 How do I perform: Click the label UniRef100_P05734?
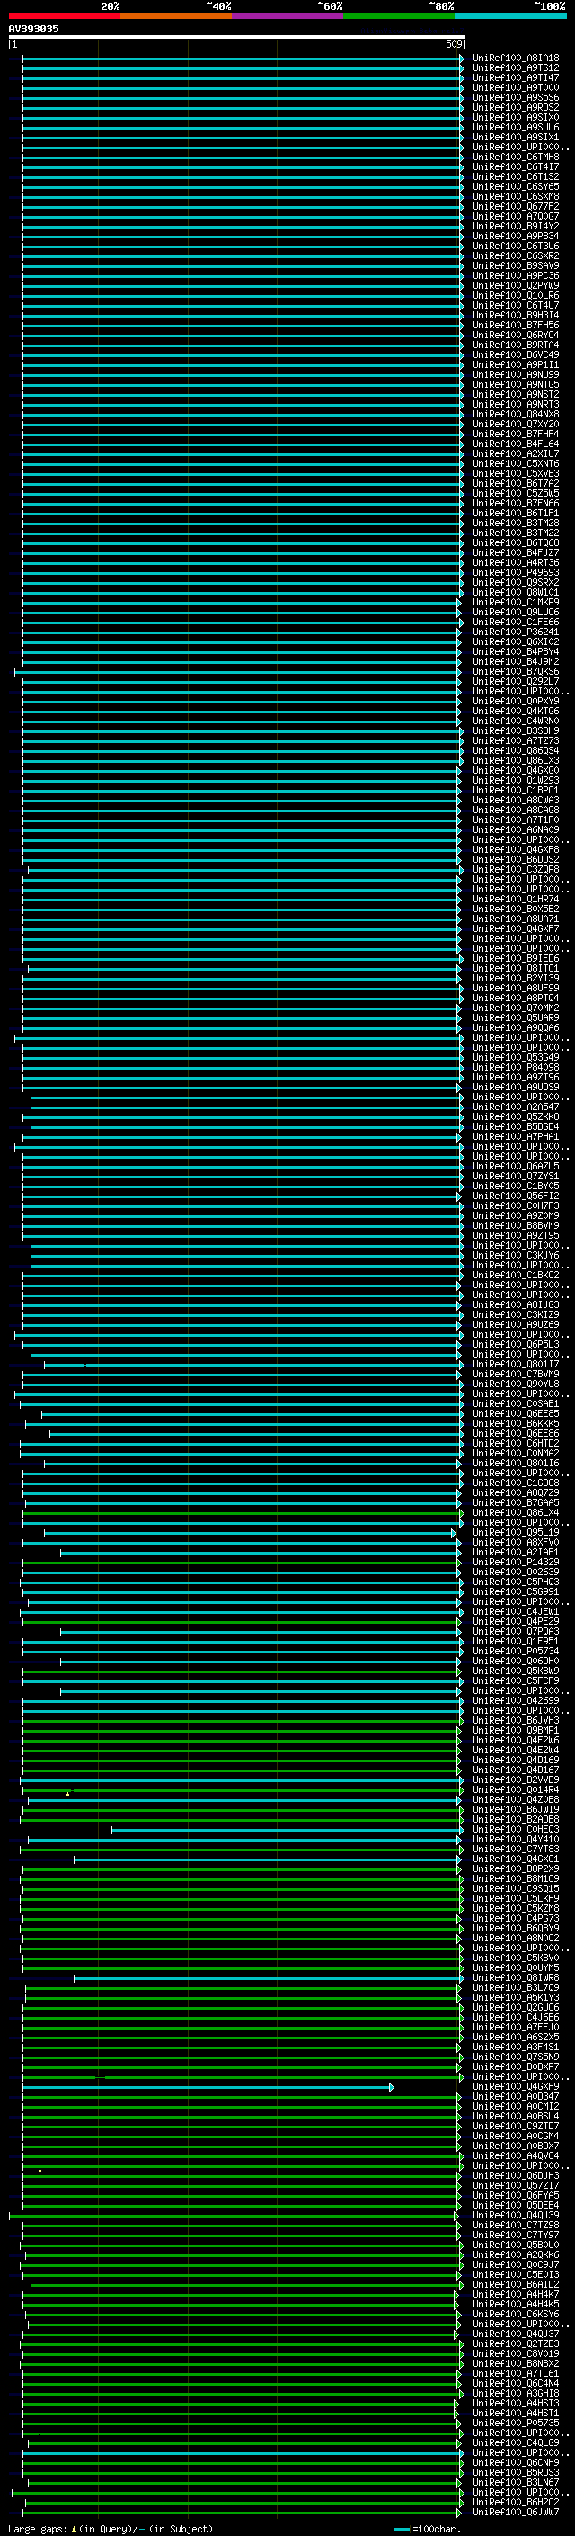pos(515,1651)
